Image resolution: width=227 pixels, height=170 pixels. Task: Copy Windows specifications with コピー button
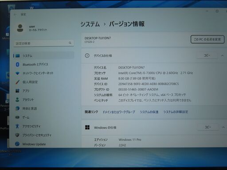point(208,127)
